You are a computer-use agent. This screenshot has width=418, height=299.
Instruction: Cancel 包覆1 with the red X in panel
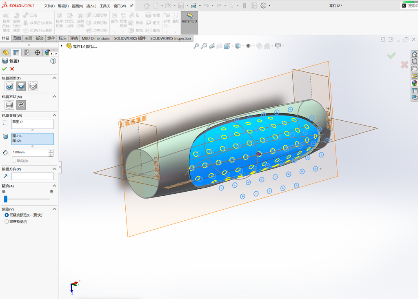[12, 69]
